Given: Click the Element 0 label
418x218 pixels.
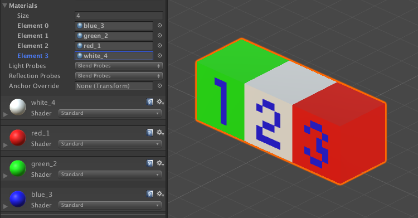Looking at the screenshot, I should click(33, 26).
